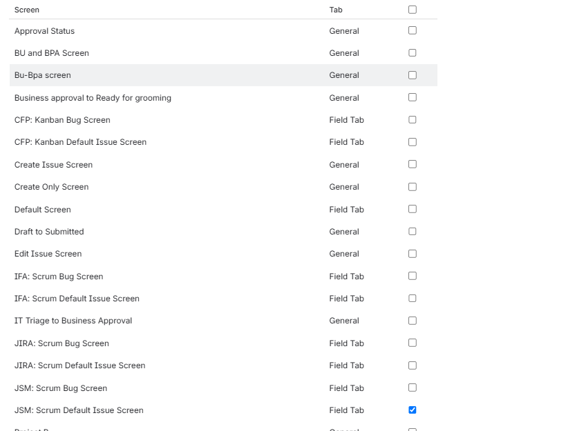Click CFP: Kanban Default Issue Screen name

click(80, 142)
